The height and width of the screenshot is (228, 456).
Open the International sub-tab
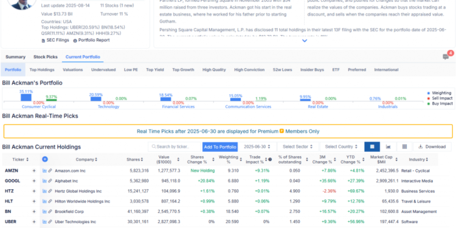click(386, 70)
